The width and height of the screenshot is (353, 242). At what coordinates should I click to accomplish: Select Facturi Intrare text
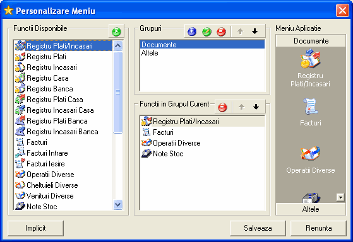click(x=47, y=153)
